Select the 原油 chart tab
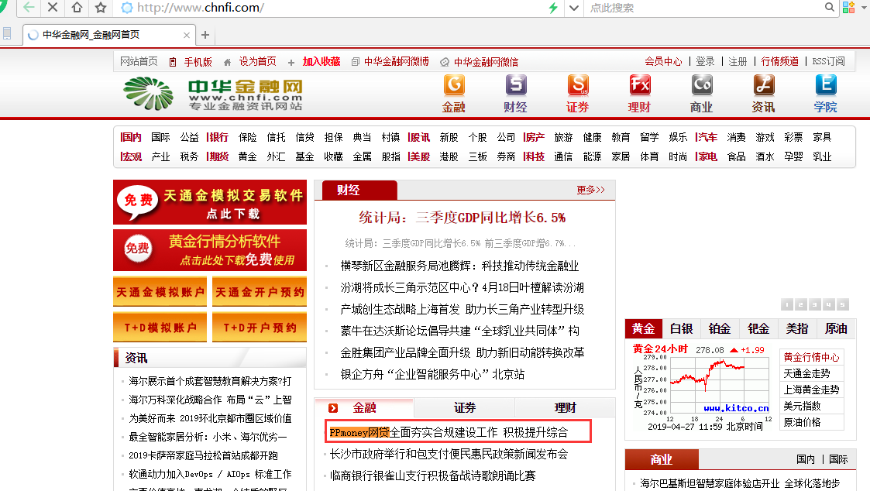The width and height of the screenshot is (870, 491). click(x=836, y=329)
